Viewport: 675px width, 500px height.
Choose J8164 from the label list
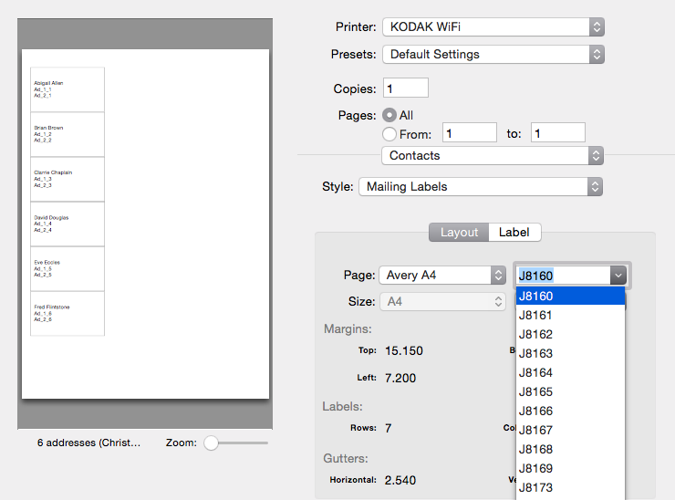(570, 373)
